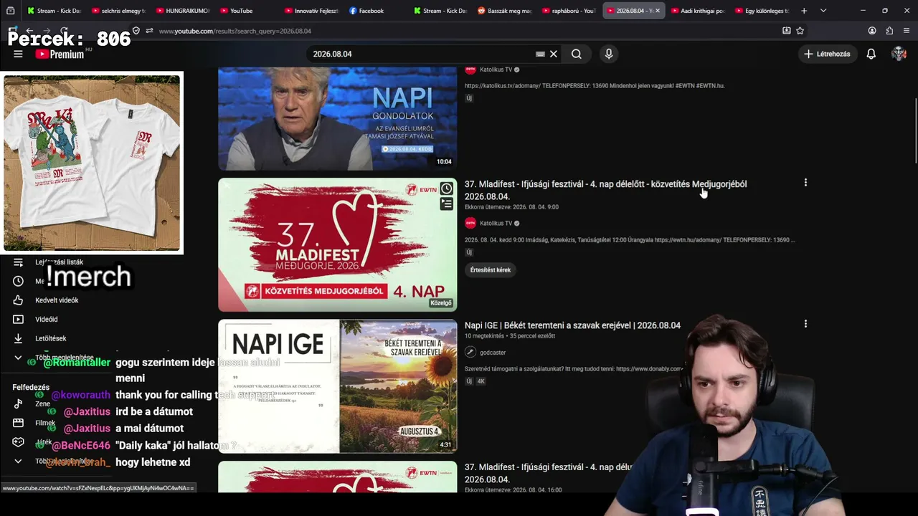
Task: Close the active 2026.08.04 browser tab
Action: coord(658,11)
